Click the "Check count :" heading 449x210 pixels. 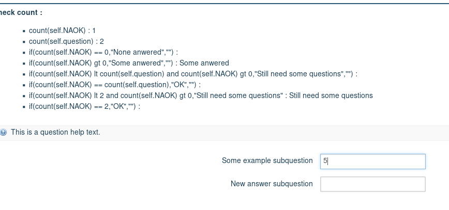coord(21,12)
